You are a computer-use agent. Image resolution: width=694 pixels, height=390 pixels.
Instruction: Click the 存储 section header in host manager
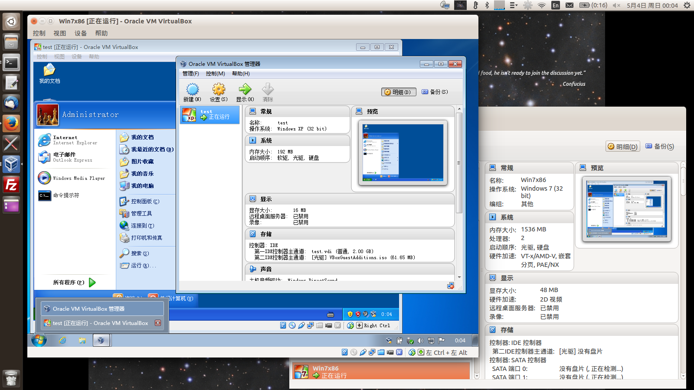(581, 330)
